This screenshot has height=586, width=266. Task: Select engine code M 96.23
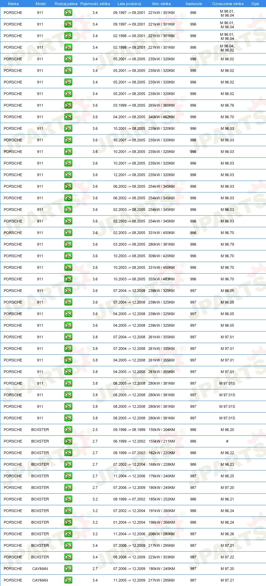point(227,464)
